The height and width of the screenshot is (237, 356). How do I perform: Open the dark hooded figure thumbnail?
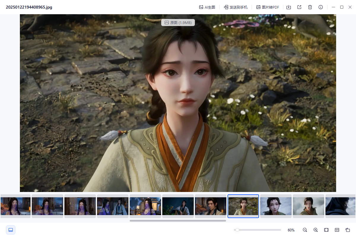click(x=341, y=206)
